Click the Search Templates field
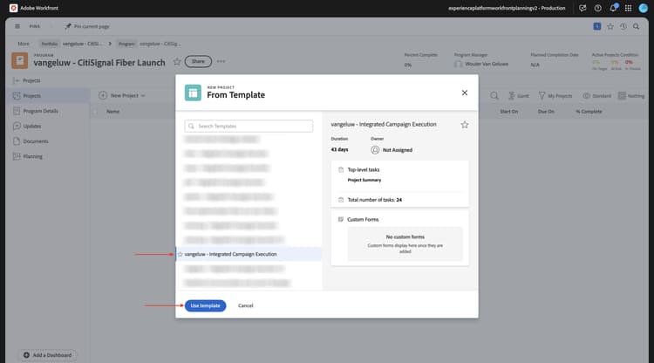This screenshot has height=363, width=654. click(x=249, y=126)
